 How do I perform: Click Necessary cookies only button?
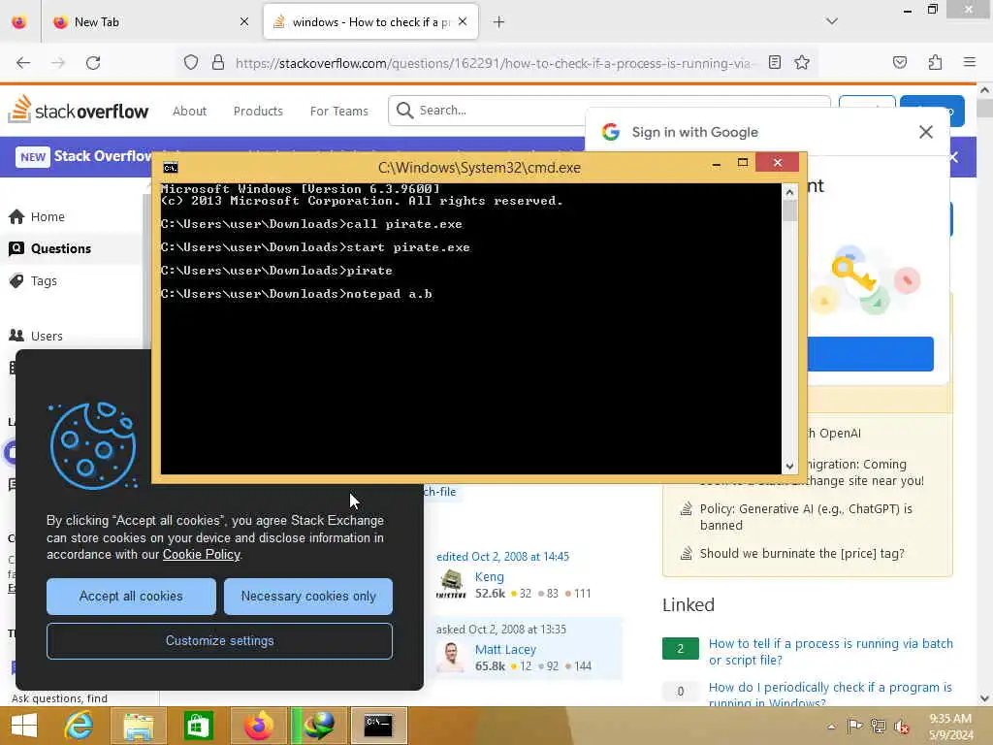tap(307, 597)
